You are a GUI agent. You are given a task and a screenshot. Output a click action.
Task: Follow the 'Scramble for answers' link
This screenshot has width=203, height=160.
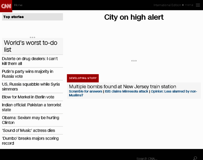[85, 91]
